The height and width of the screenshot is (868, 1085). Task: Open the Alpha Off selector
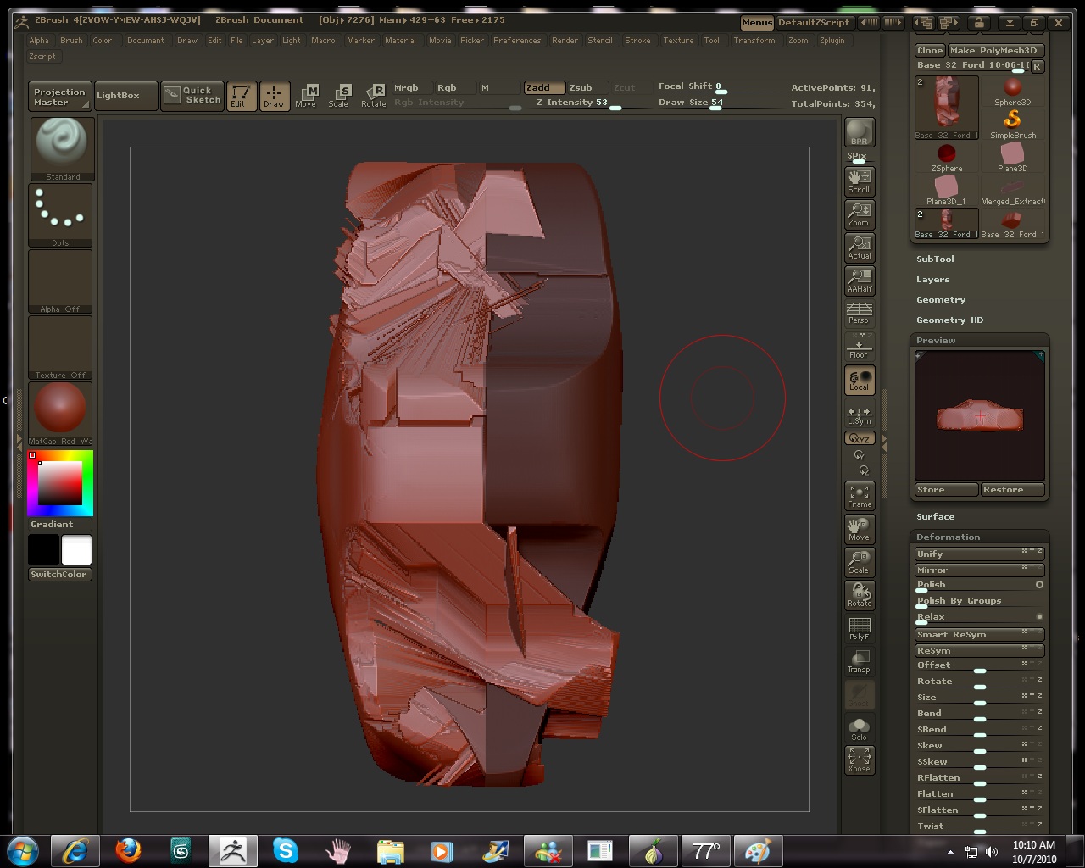tap(61, 281)
